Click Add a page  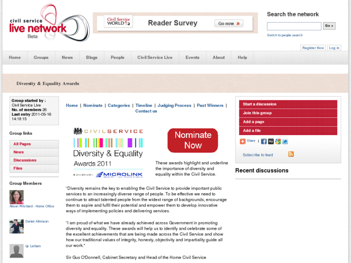[x=288, y=122]
